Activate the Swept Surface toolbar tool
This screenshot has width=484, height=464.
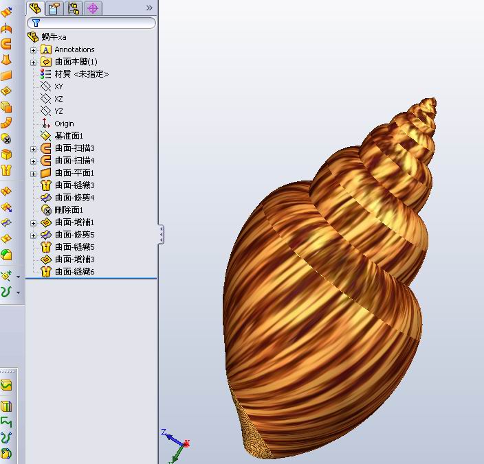pos(6,44)
